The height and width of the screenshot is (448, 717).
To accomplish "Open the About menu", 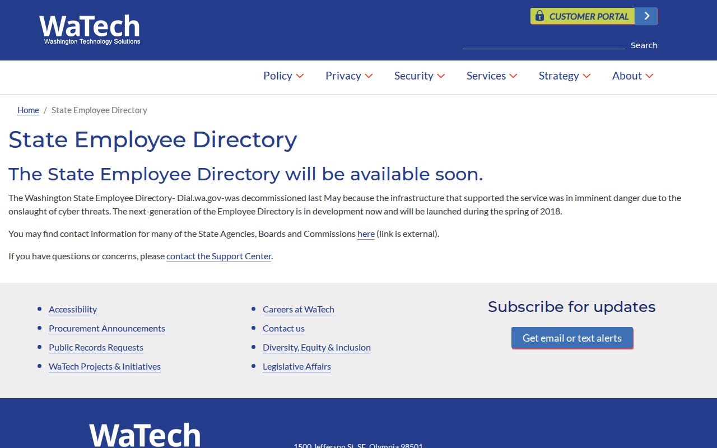I will [627, 76].
